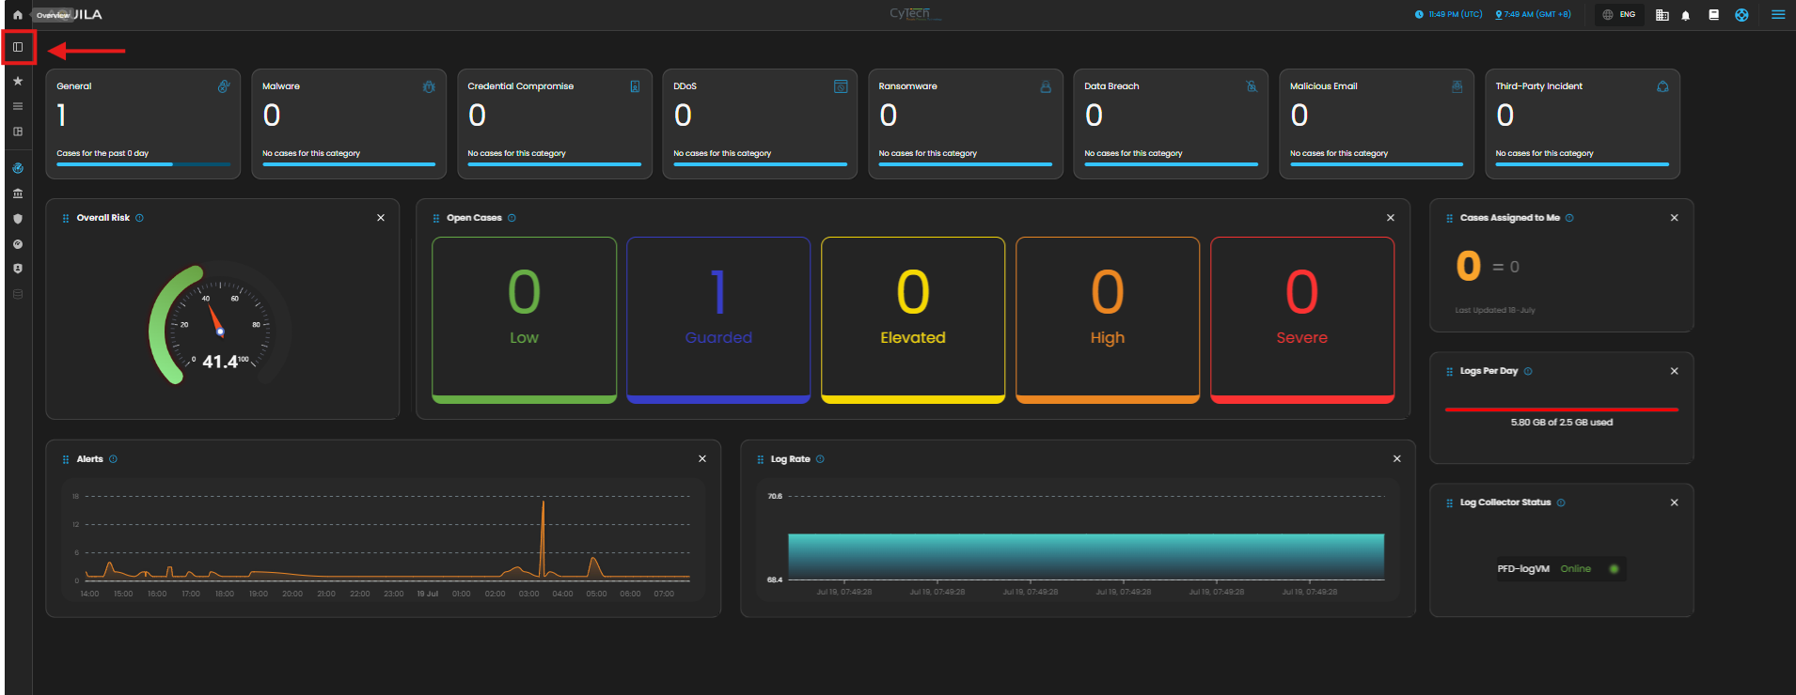The height and width of the screenshot is (695, 1796).
Task: Click the '5.80 GB of 2.5 GB used' text
Action: point(1562,423)
